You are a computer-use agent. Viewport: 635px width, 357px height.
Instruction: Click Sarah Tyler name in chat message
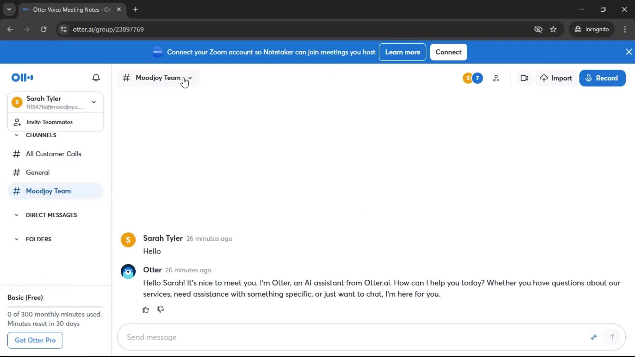(x=163, y=238)
